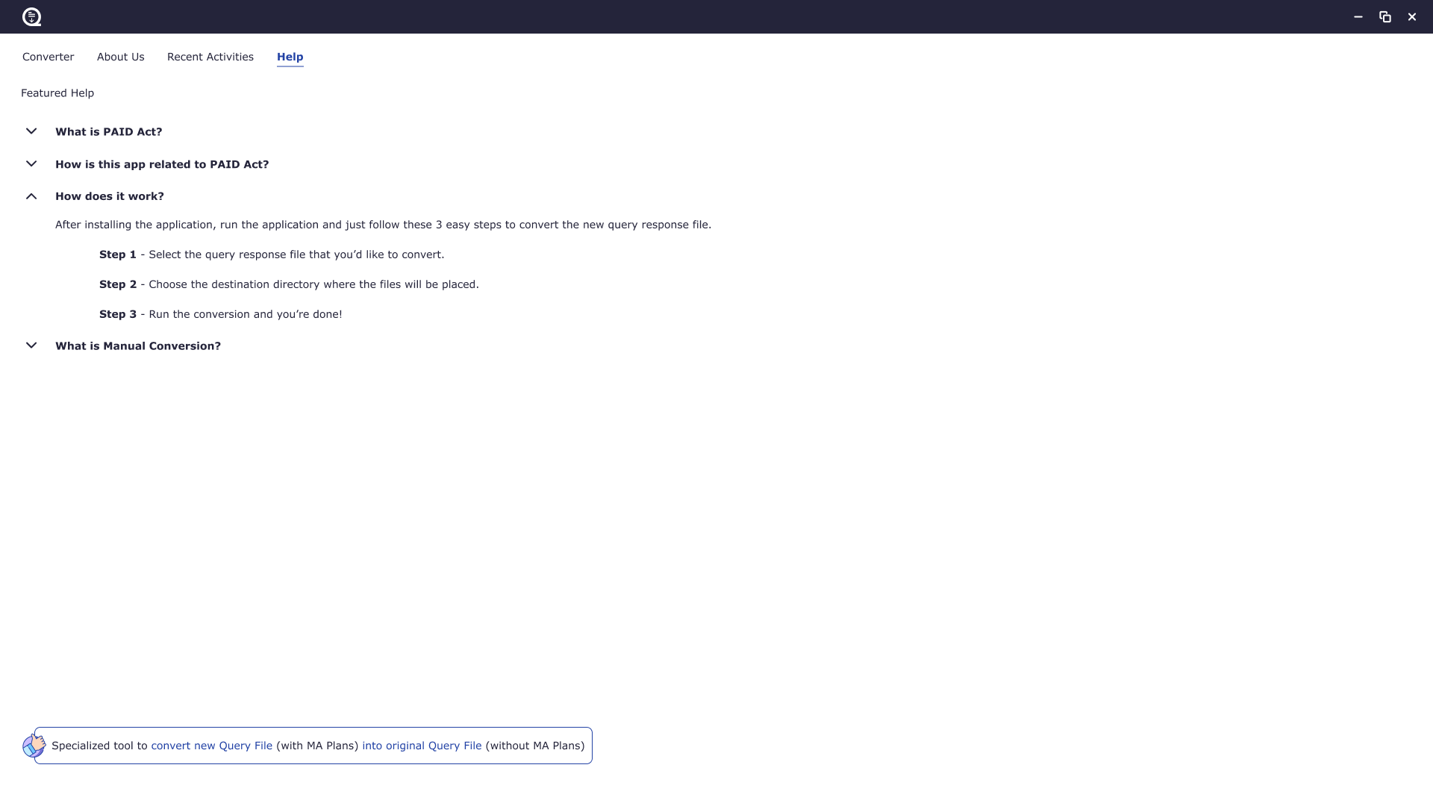The height and width of the screenshot is (806, 1433).
Task: Click the clapping hands icon near the info box
Action: (34, 745)
